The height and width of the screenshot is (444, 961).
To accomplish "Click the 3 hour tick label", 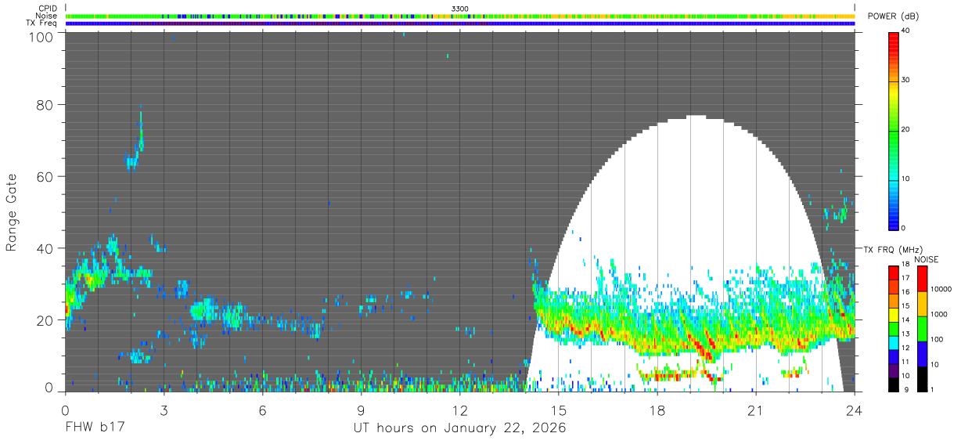I will pyautogui.click(x=164, y=410).
